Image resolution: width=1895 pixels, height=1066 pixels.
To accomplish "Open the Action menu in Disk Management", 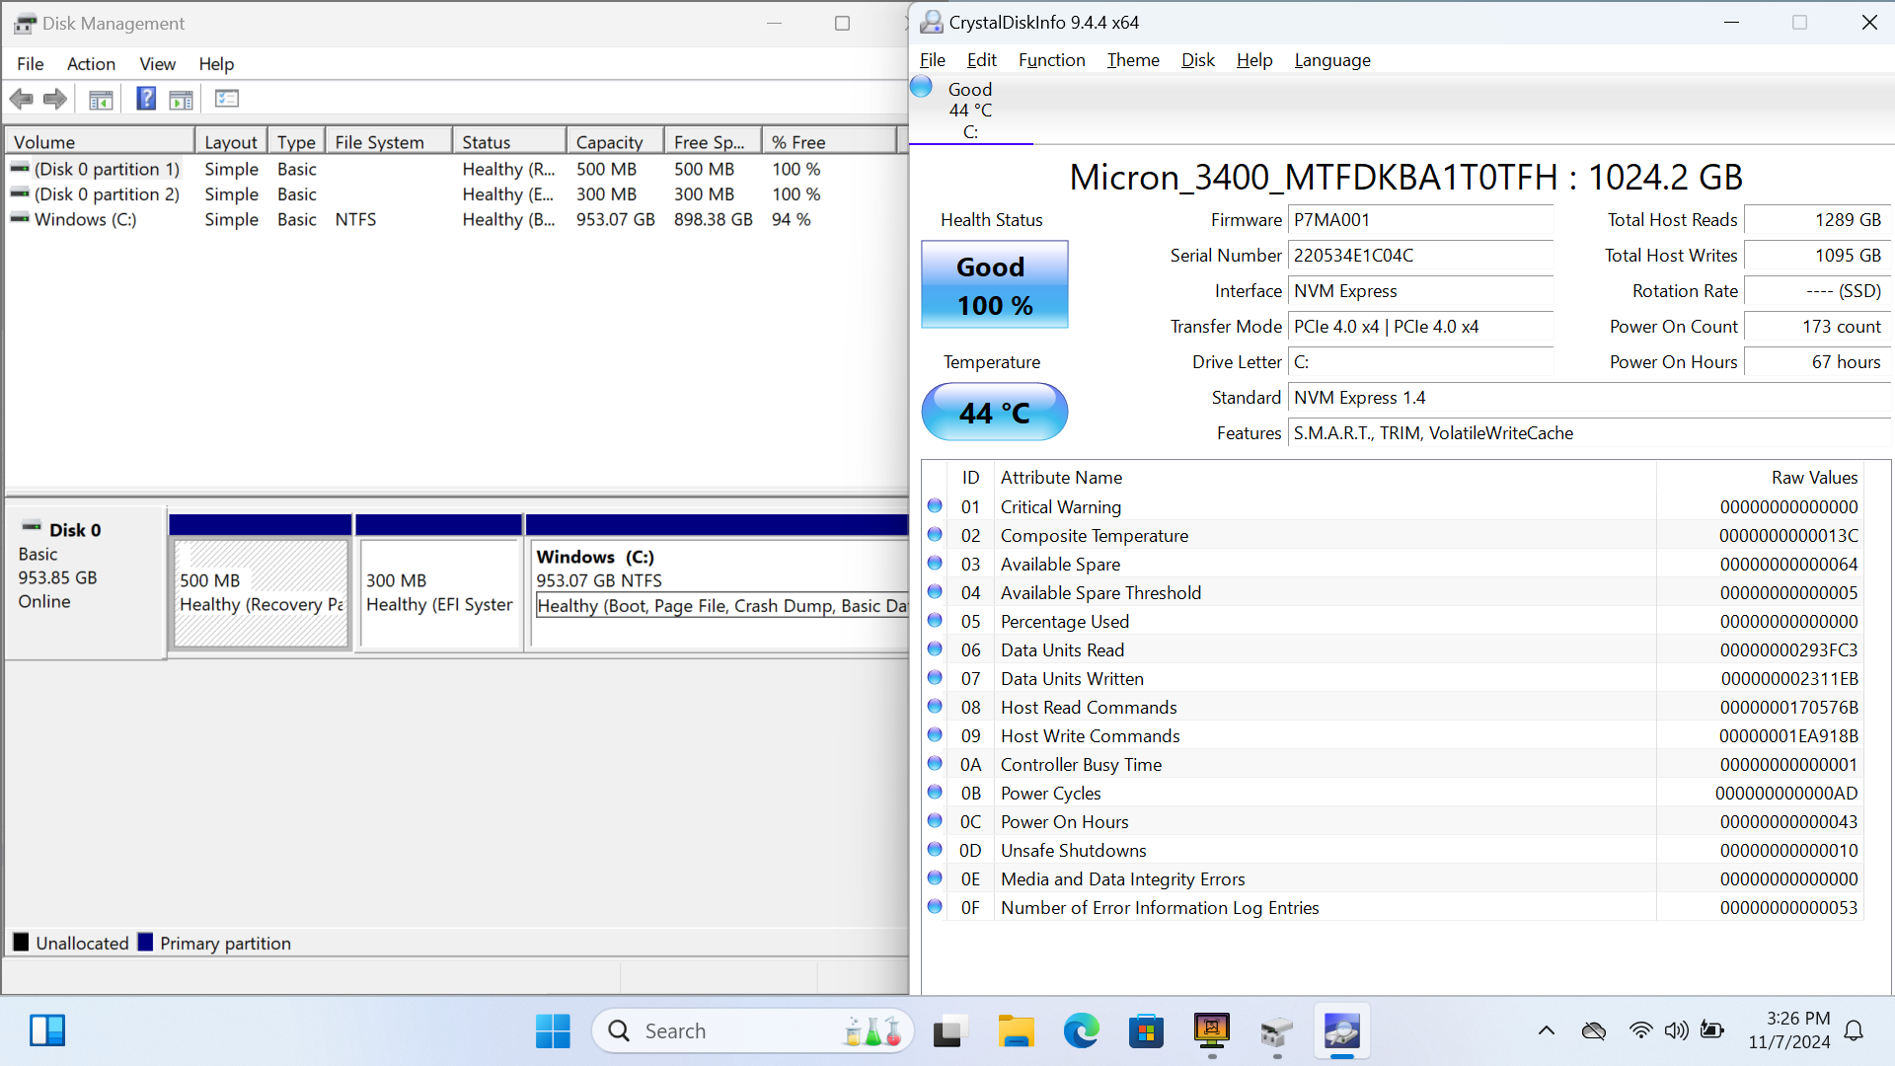I will pyautogui.click(x=91, y=64).
